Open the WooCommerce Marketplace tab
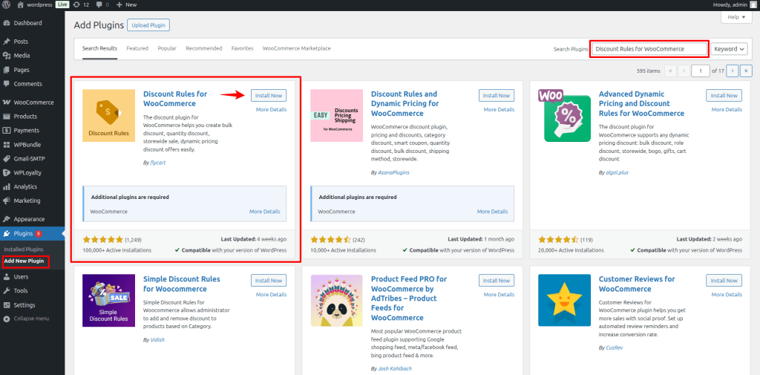 (297, 48)
